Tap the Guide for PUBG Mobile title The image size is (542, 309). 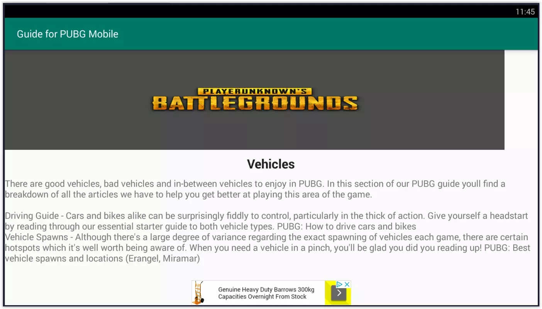68,34
